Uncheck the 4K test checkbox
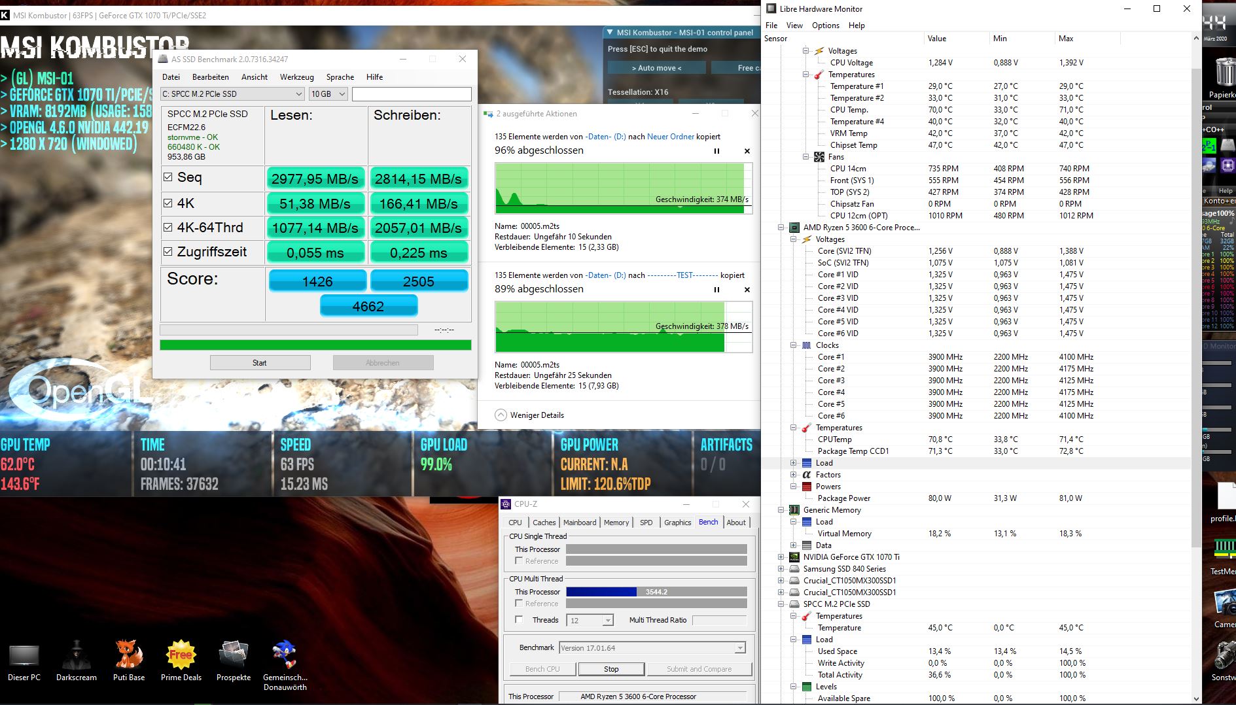The image size is (1236, 705). pyautogui.click(x=168, y=203)
